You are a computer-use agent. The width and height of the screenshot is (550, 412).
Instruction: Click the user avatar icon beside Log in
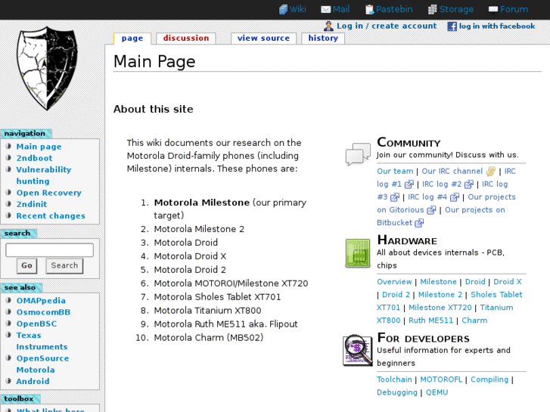coord(328,26)
